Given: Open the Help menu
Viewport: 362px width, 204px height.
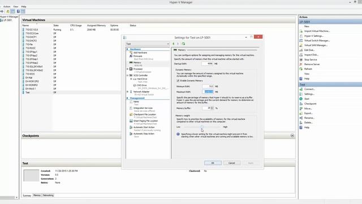Looking at the screenshot, I should click(24, 6).
